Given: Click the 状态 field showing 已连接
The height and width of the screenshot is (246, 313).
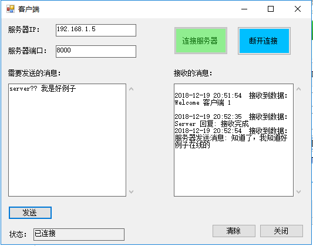Looking at the screenshot, I should (79, 234).
